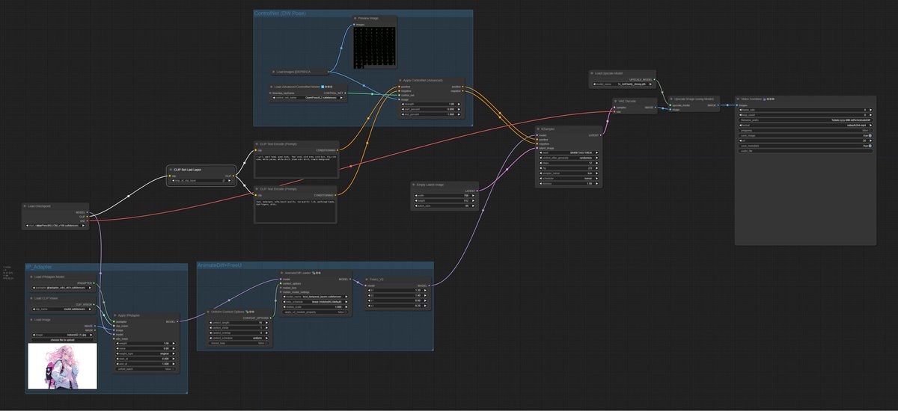The width and height of the screenshot is (898, 411).
Task: Collapse the CLIP Set Last Layer node dot
Action: (169, 170)
